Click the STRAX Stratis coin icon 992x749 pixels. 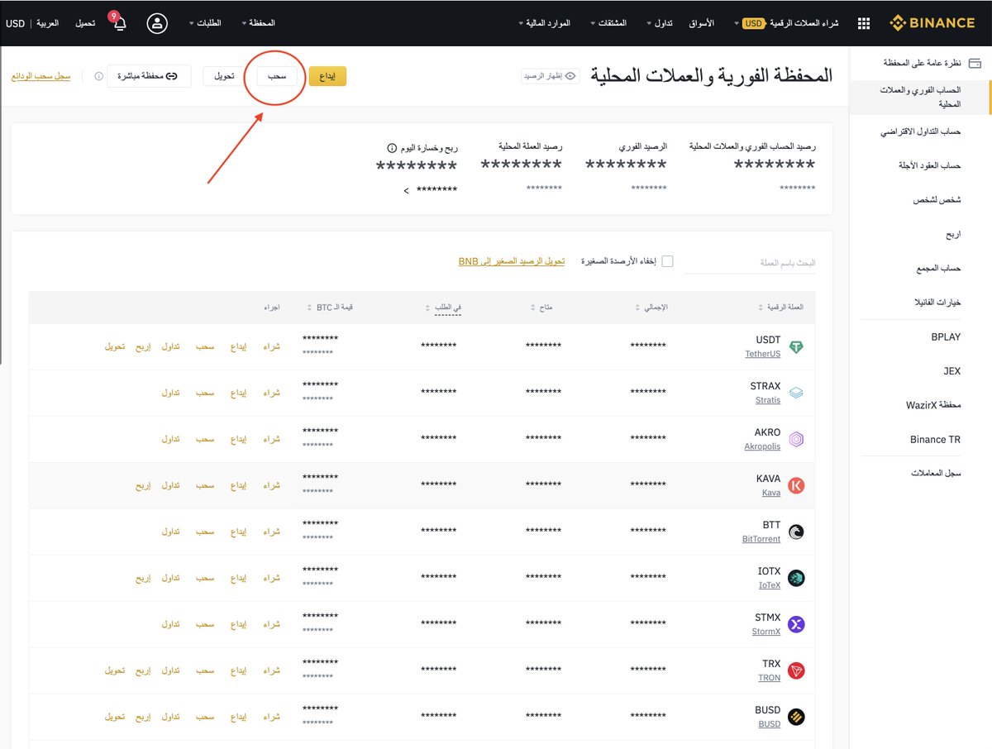[x=796, y=394]
